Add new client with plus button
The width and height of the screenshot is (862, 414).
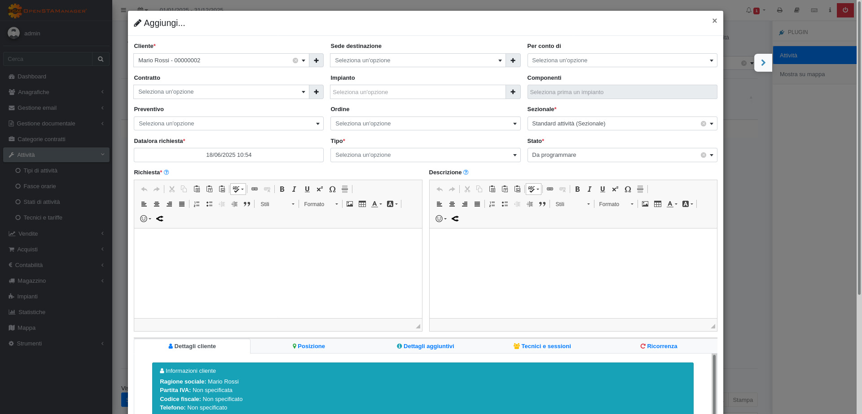[x=316, y=60]
